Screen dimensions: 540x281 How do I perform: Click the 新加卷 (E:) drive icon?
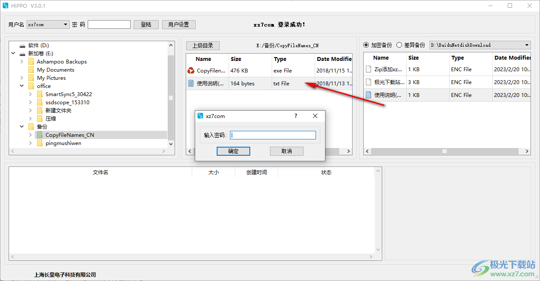click(x=22, y=54)
